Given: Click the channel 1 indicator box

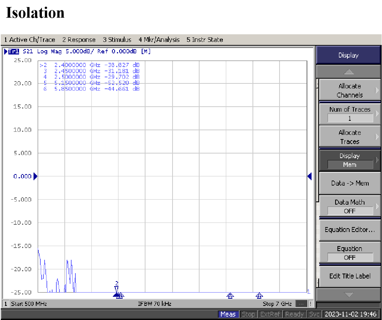Looking at the screenshot, I should [x=6, y=304].
